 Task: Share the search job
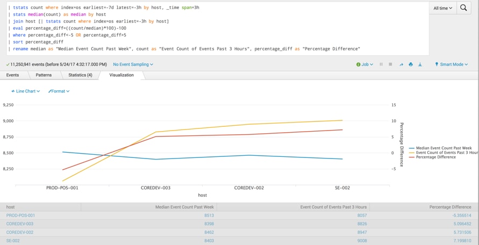[401, 64]
